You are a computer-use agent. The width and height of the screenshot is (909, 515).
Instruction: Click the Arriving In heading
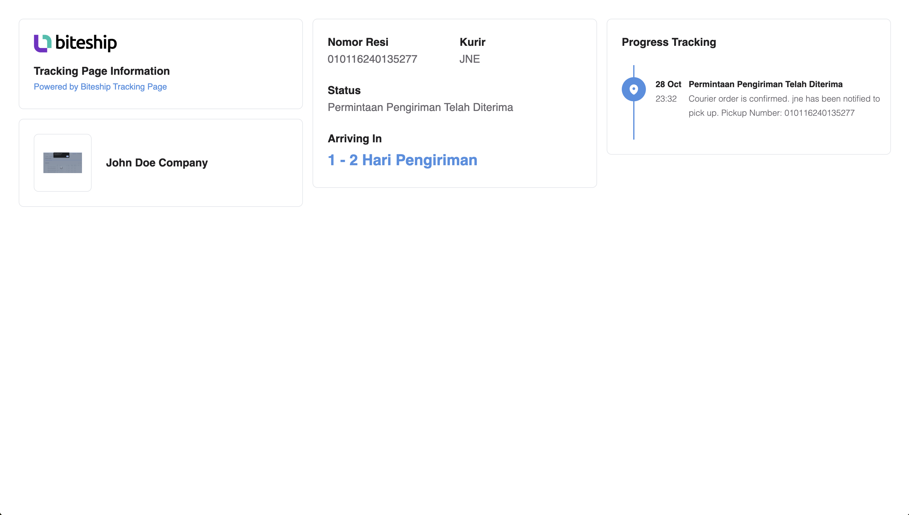[355, 139]
